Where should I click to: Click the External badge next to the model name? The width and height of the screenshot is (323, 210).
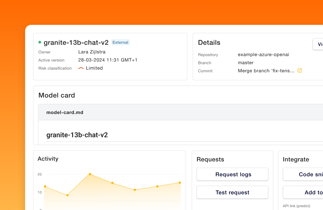pos(120,42)
